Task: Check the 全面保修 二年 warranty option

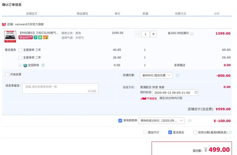Action: tap(20, 58)
